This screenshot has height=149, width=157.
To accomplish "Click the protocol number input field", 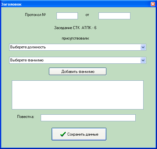I will [x=67, y=16].
